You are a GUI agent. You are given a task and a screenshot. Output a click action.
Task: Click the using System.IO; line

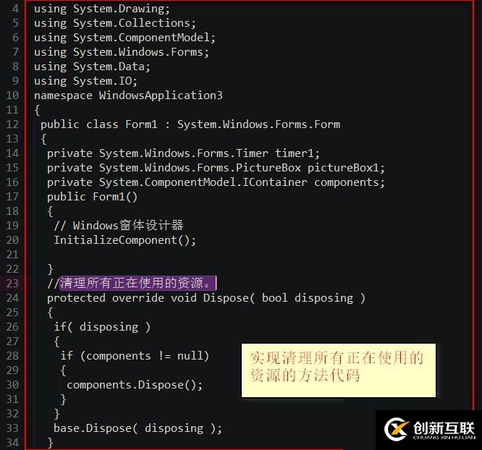85,81
